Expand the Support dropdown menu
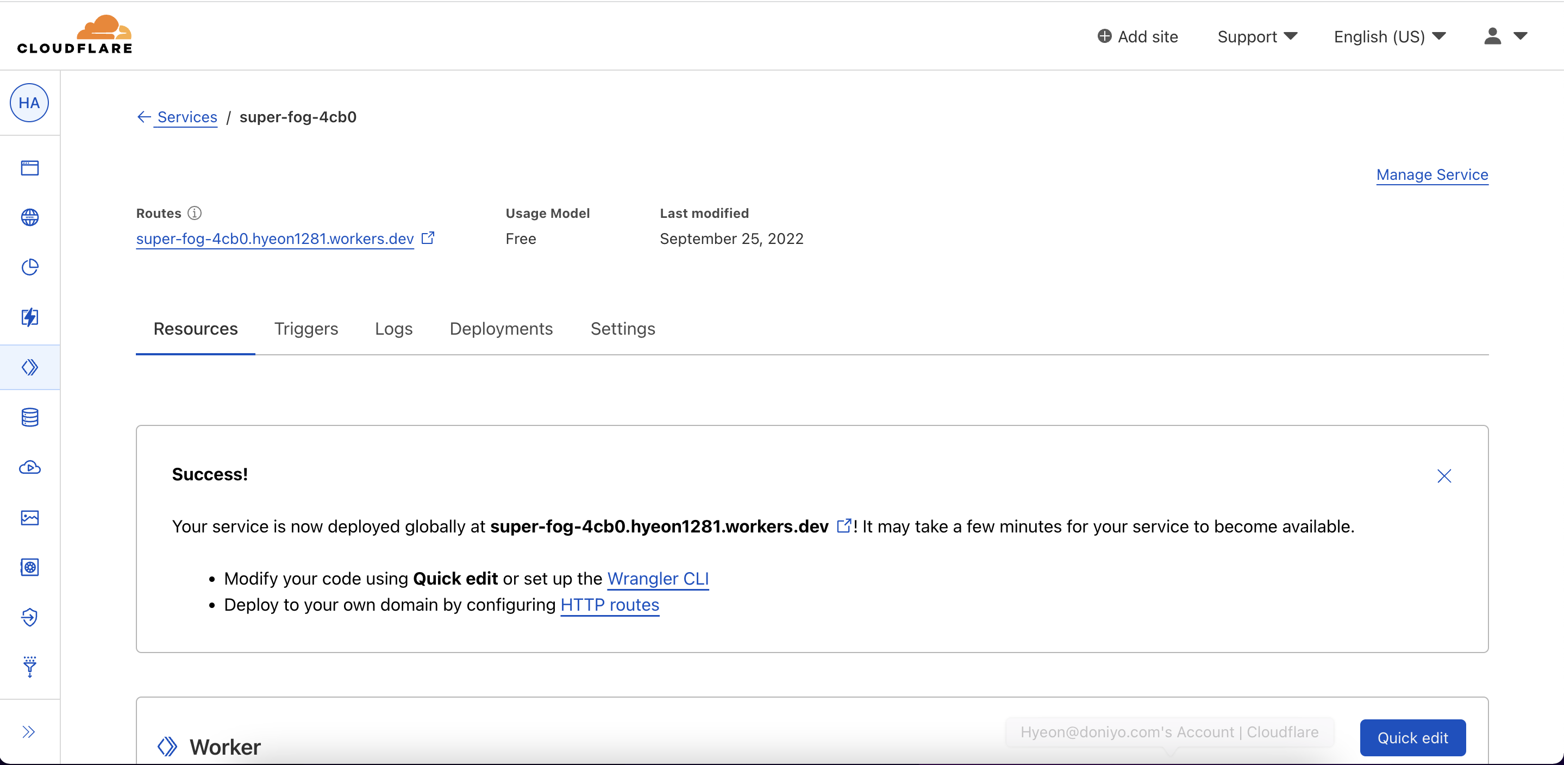 point(1257,36)
